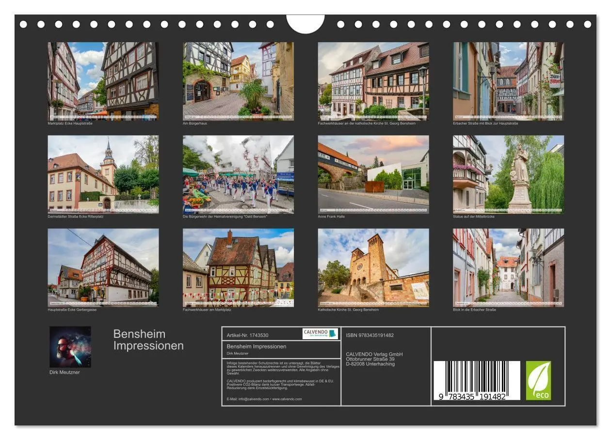Open the Blick in die Erbacher Straße photo
The width and height of the screenshot is (611, 440).
click(x=509, y=267)
